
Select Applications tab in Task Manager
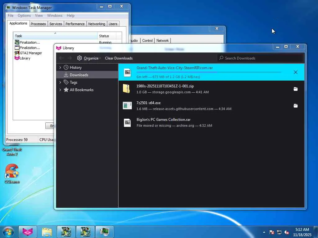click(18, 23)
